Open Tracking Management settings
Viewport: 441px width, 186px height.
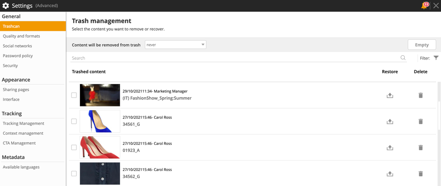23,123
